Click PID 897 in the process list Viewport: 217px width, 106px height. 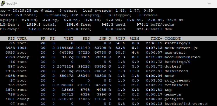click(x=11, y=66)
